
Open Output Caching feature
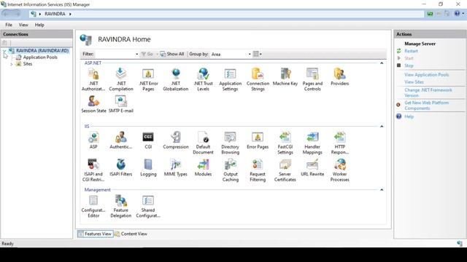click(x=231, y=170)
